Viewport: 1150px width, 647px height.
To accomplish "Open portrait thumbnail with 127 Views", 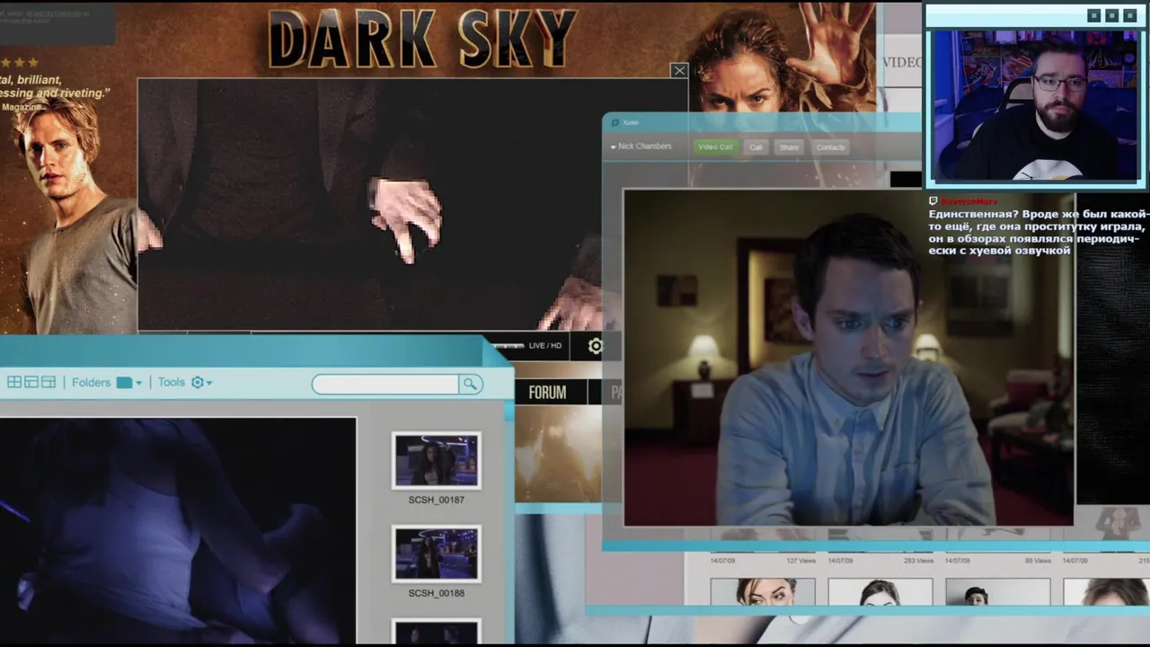I will tap(762, 591).
